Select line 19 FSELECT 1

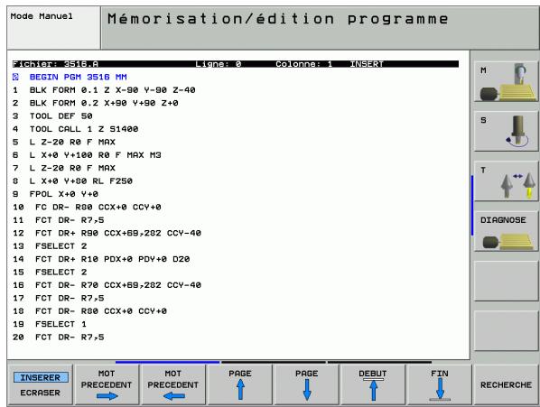[x=50, y=325]
